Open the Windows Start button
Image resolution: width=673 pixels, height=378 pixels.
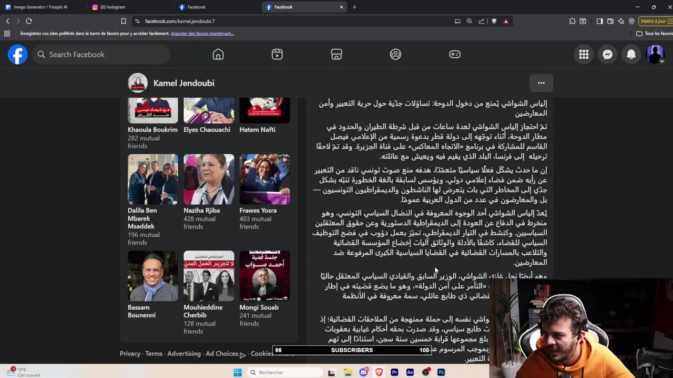click(x=238, y=372)
